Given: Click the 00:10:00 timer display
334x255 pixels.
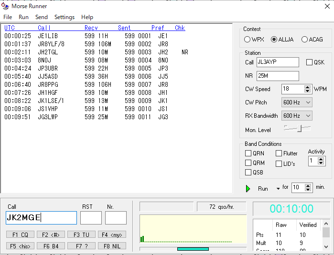Looking at the screenshot, I should tap(291, 209).
